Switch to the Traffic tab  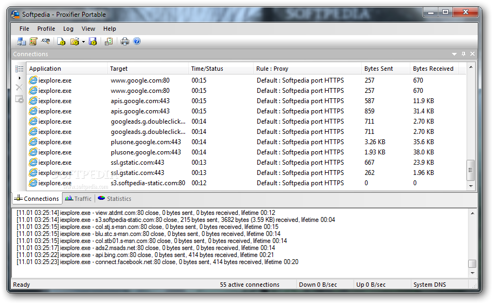pos(78,199)
